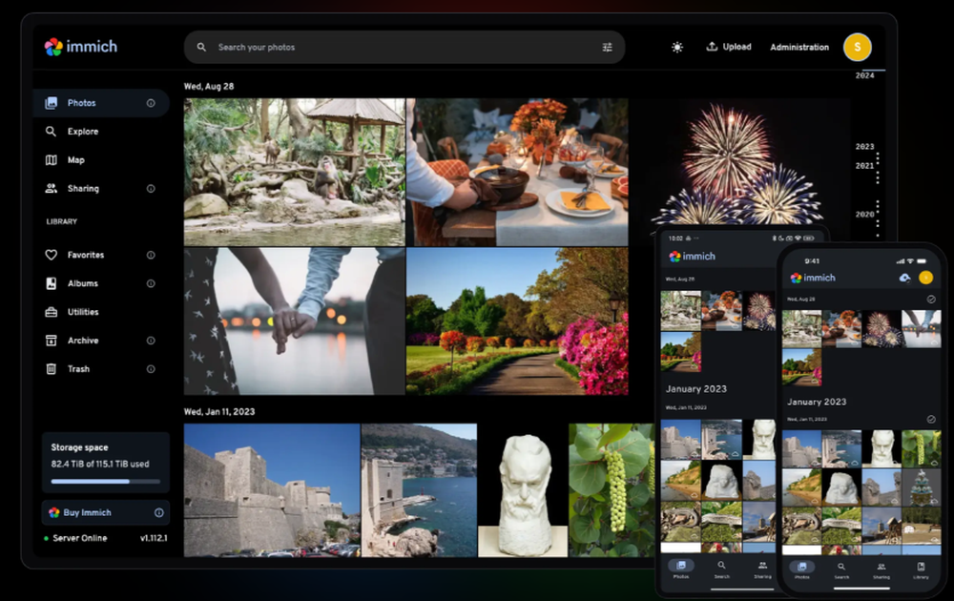
Task: Click the Server Online status text
Action: (80, 538)
